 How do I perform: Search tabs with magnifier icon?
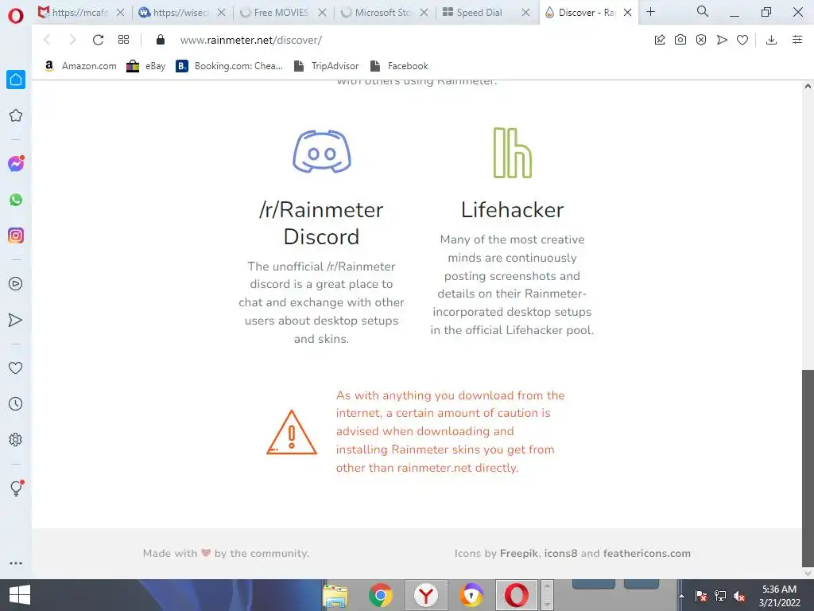[x=703, y=11]
